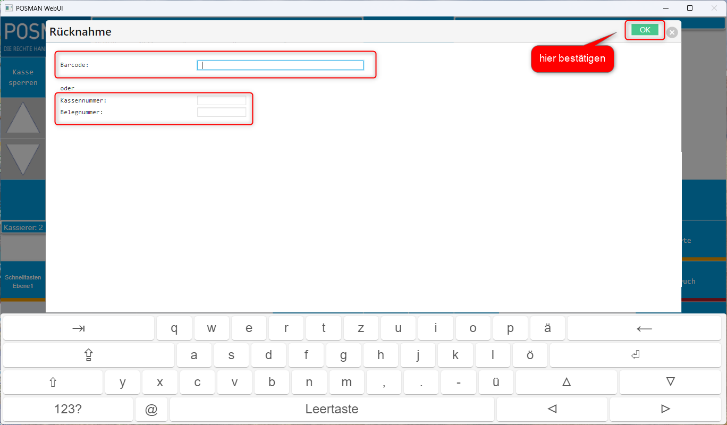Focus the Kassennummer text field

click(x=221, y=100)
